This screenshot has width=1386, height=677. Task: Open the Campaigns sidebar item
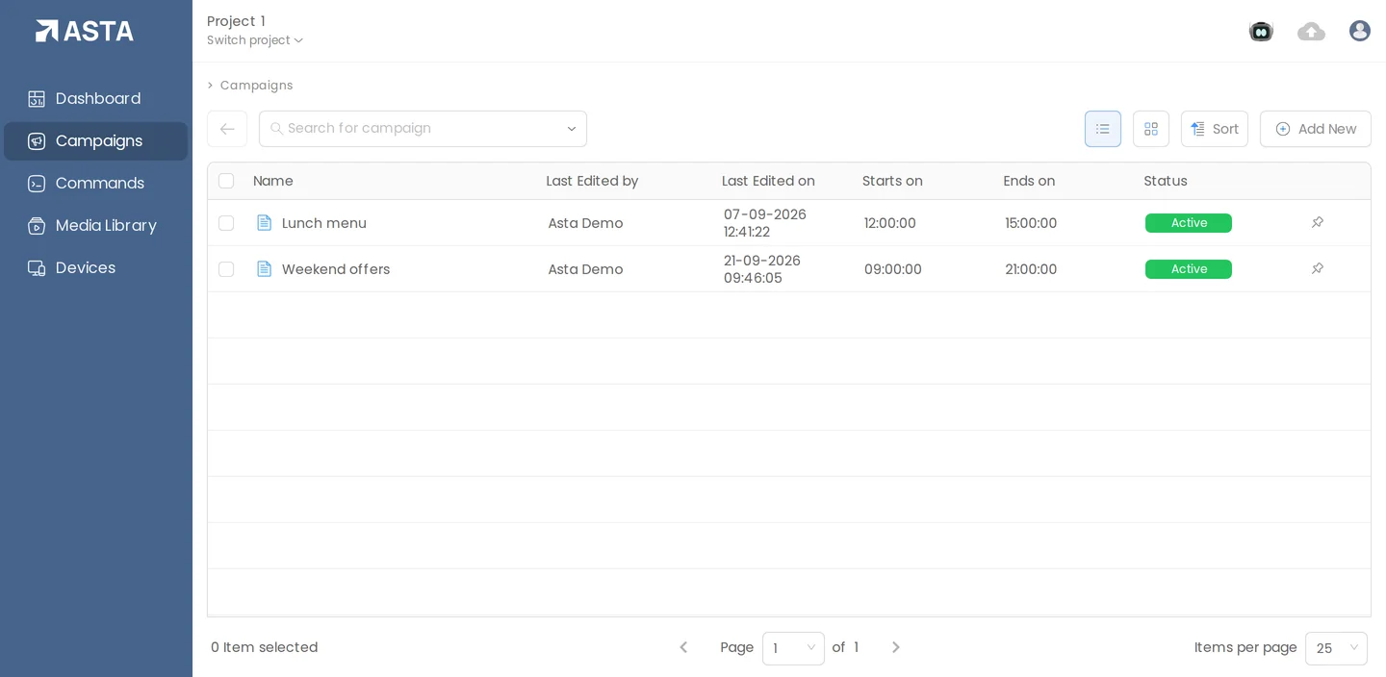coord(96,140)
